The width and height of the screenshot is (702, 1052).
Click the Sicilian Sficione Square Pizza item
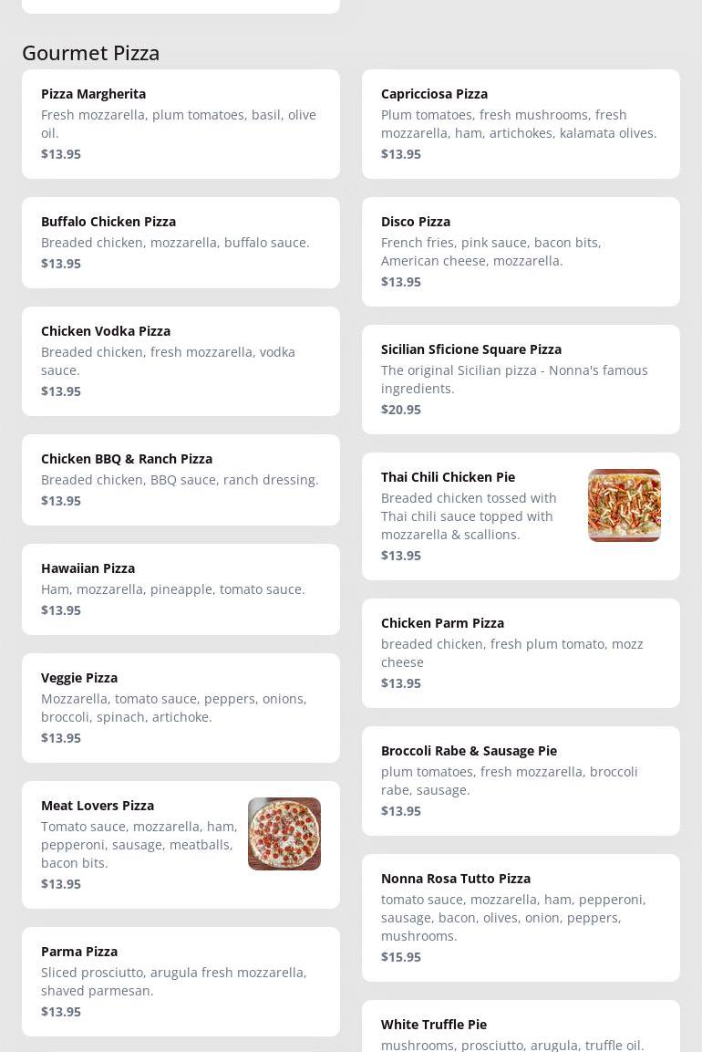point(521,380)
